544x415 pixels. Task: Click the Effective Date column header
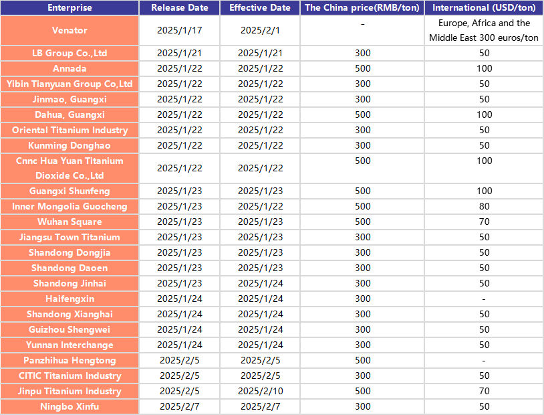pyautogui.click(x=260, y=7)
